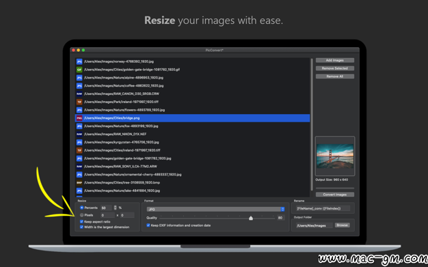
Task: Click the Remove All button
Action: 335,76
